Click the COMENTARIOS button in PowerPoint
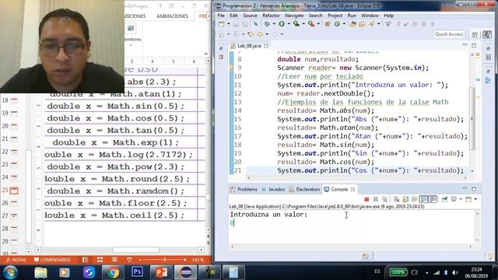 click(x=52, y=260)
